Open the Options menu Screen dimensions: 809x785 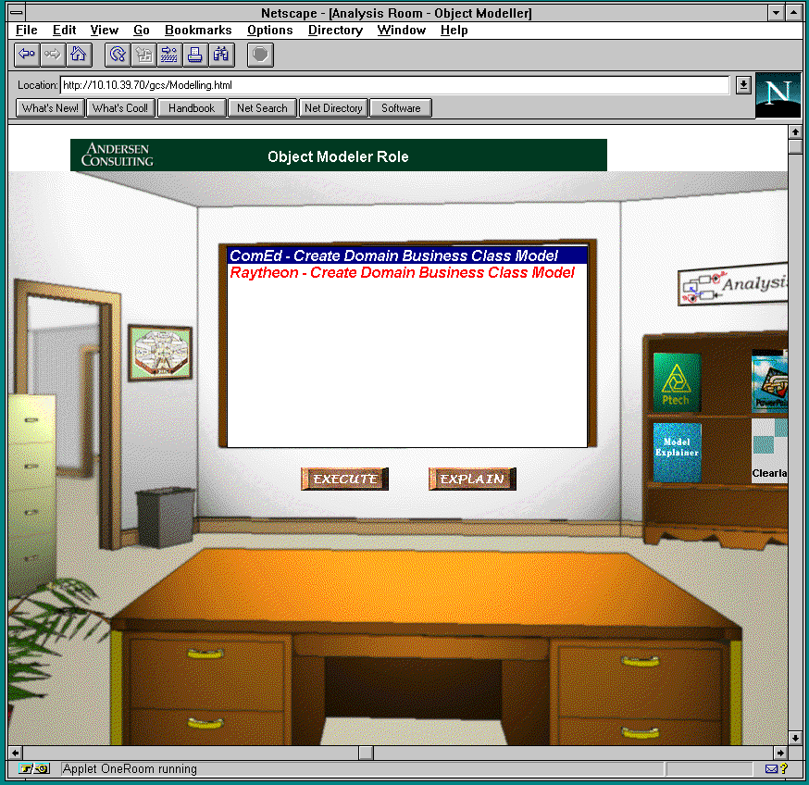[269, 30]
